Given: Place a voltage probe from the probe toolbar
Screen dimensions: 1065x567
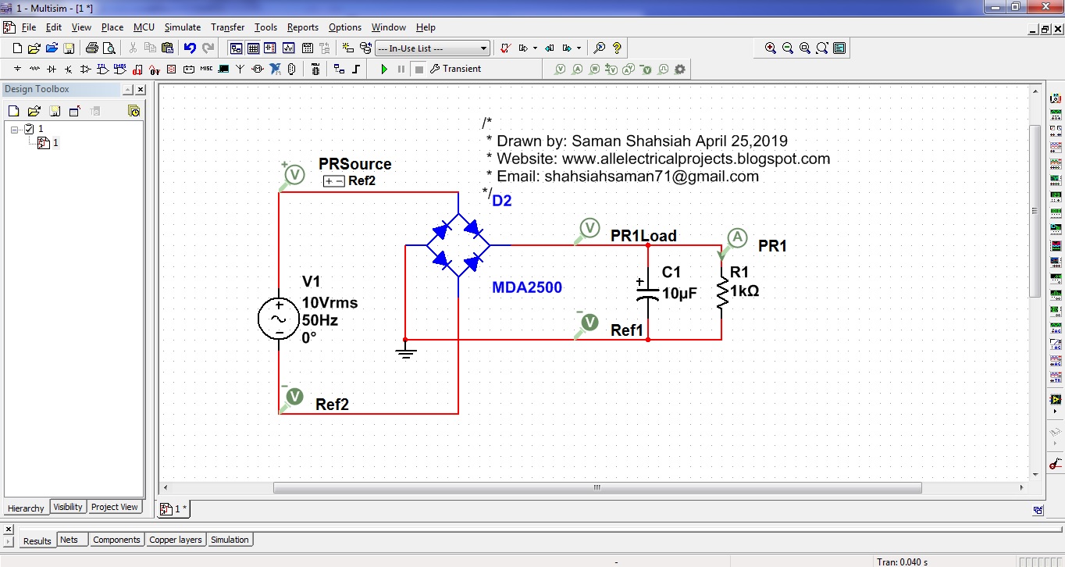Looking at the screenshot, I should point(560,69).
